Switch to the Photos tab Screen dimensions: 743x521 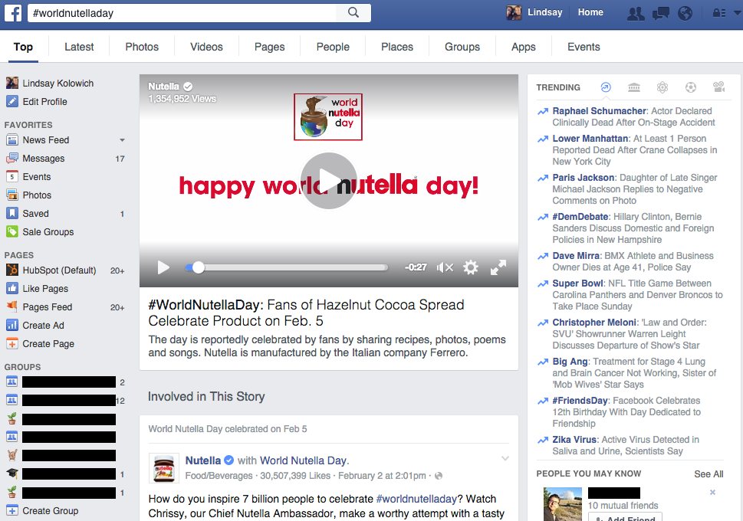click(142, 47)
